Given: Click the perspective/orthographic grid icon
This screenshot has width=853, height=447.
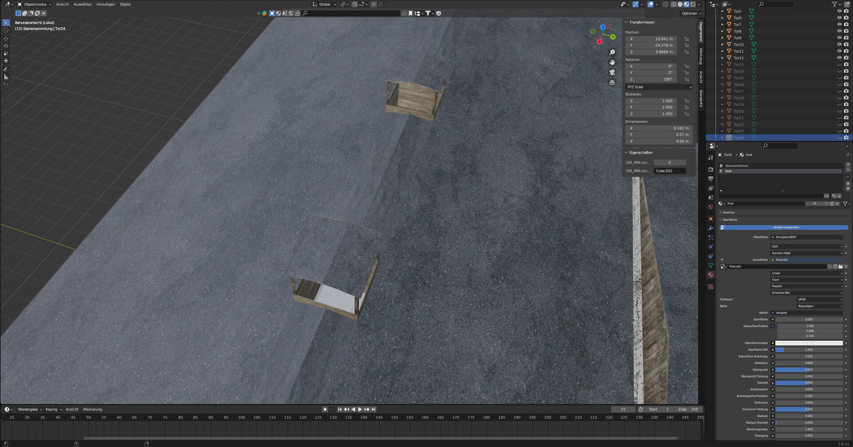Looking at the screenshot, I should coord(612,83).
